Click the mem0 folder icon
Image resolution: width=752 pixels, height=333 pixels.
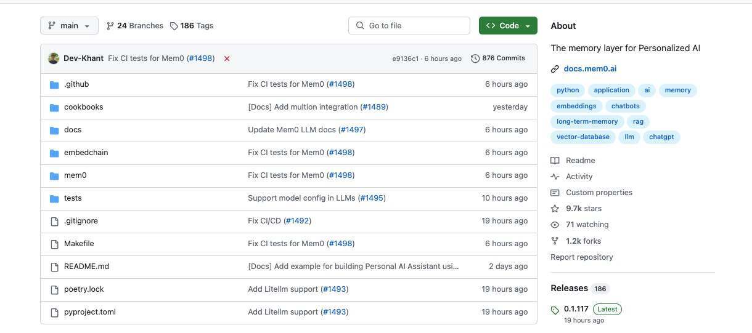54,175
